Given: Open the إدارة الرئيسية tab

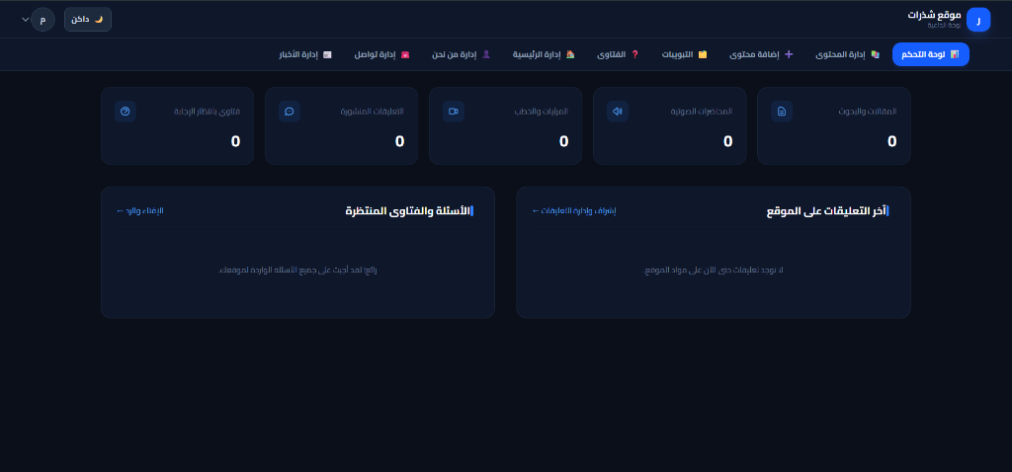Looking at the screenshot, I should 544,54.
